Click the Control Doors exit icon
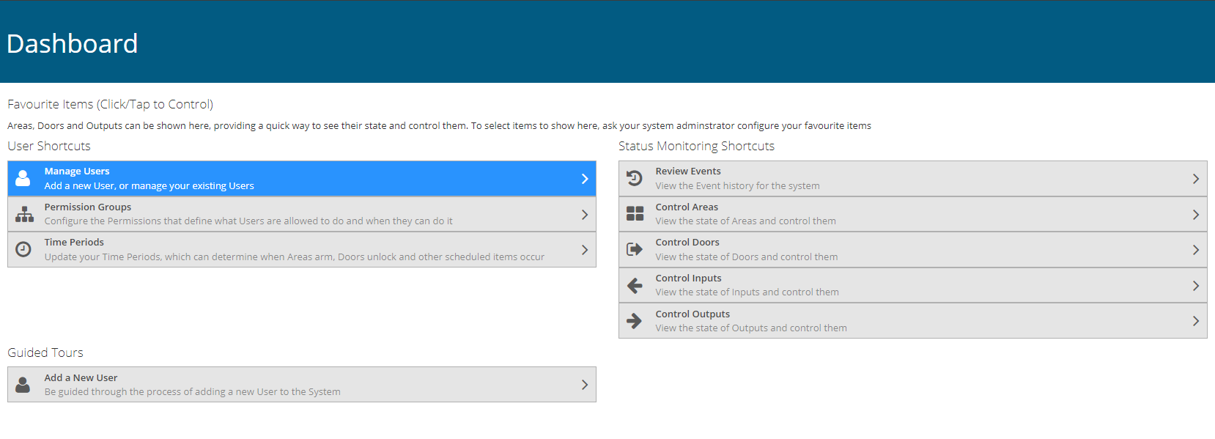The width and height of the screenshot is (1215, 439). pos(635,249)
